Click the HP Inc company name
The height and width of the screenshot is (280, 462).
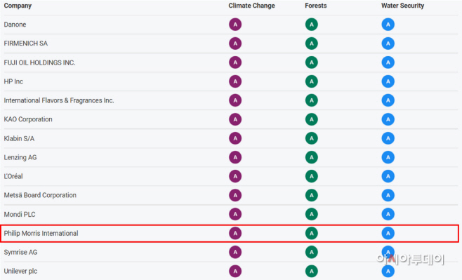pos(13,81)
